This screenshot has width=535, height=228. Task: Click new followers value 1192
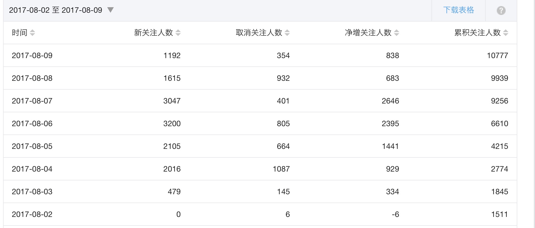[172, 55]
